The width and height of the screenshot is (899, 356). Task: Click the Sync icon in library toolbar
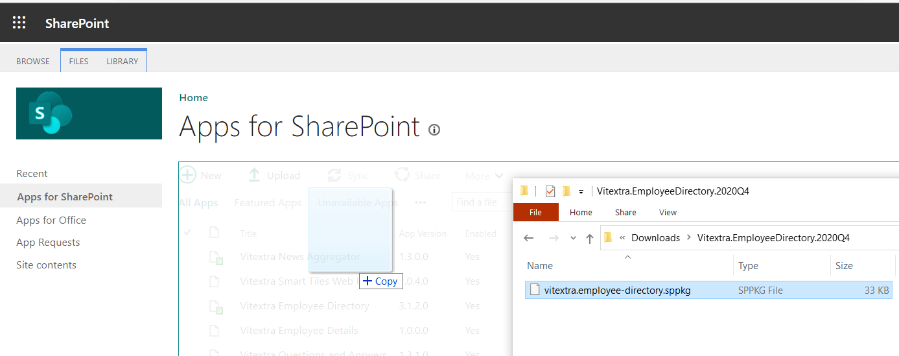click(x=334, y=175)
